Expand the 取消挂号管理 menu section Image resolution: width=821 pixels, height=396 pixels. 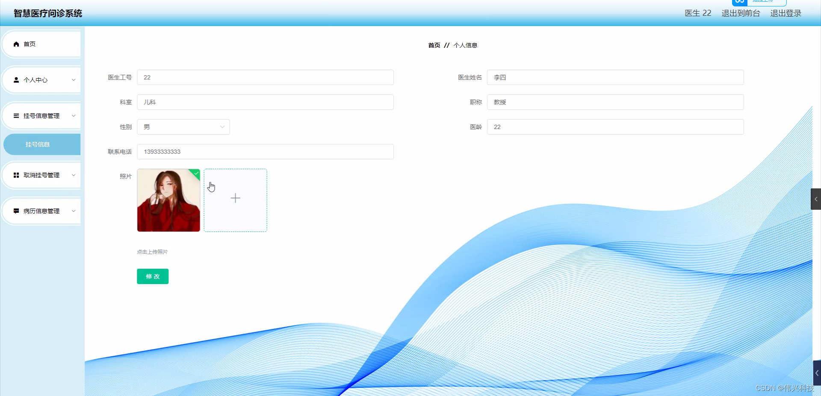click(74, 175)
